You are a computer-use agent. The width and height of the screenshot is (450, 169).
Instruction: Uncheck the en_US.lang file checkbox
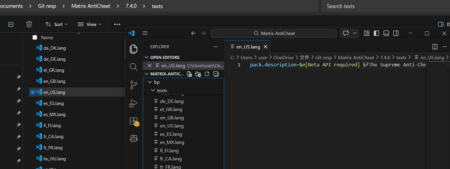click(33, 92)
